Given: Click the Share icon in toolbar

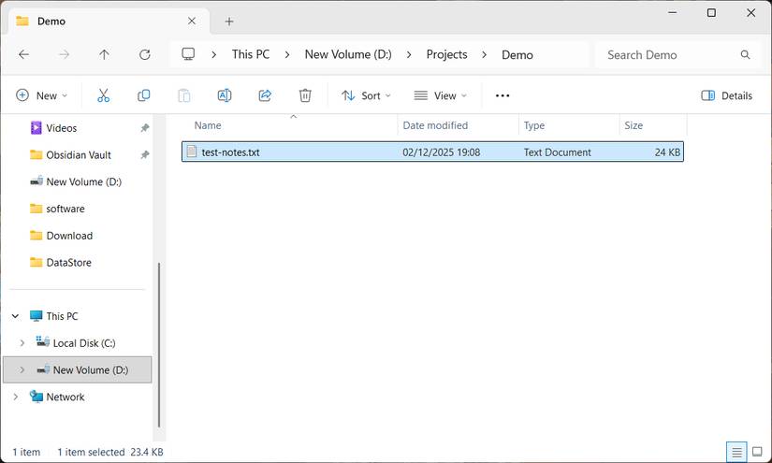Looking at the screenshot, I should (x=265, y=95).
